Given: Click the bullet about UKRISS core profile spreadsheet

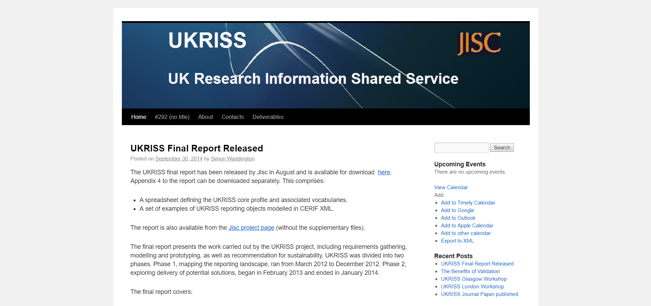Looking at the screenshot, I should [243, 200].
